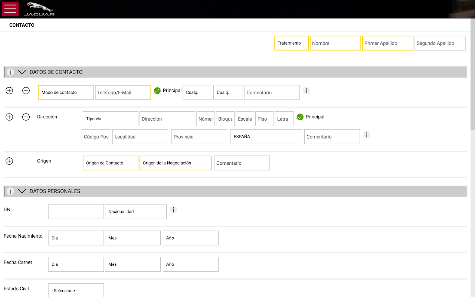
Task: Toggle Principal check for Dirección
Action: pos(300,117)
